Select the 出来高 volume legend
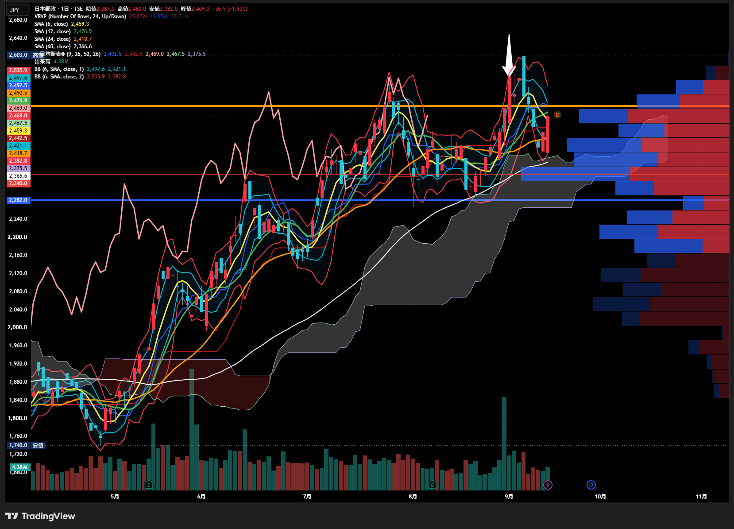This screenshot has width=734, height=529. pyautogui.click(x=42, y=62)
